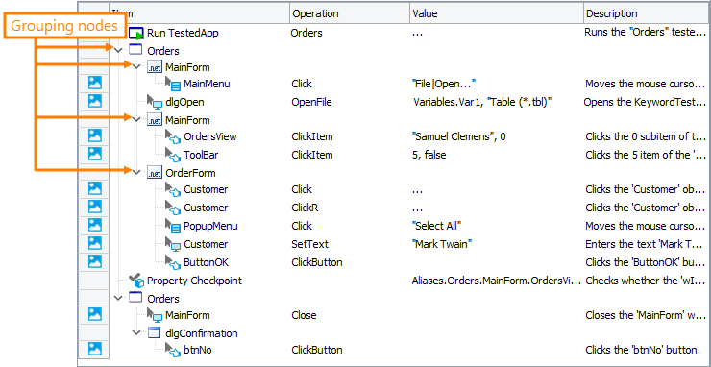Click the Run TestedApp icon
The image size is (711, 367).
(x=136, y=34)
